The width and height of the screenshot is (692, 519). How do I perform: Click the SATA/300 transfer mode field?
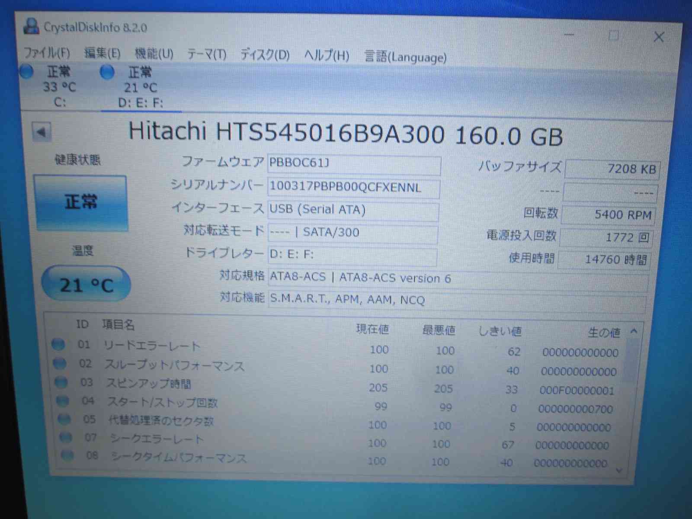[x=352, y=233]
